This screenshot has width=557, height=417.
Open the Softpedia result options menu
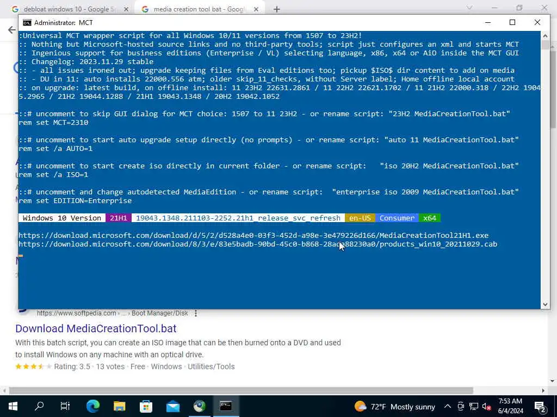click(195, 313)
